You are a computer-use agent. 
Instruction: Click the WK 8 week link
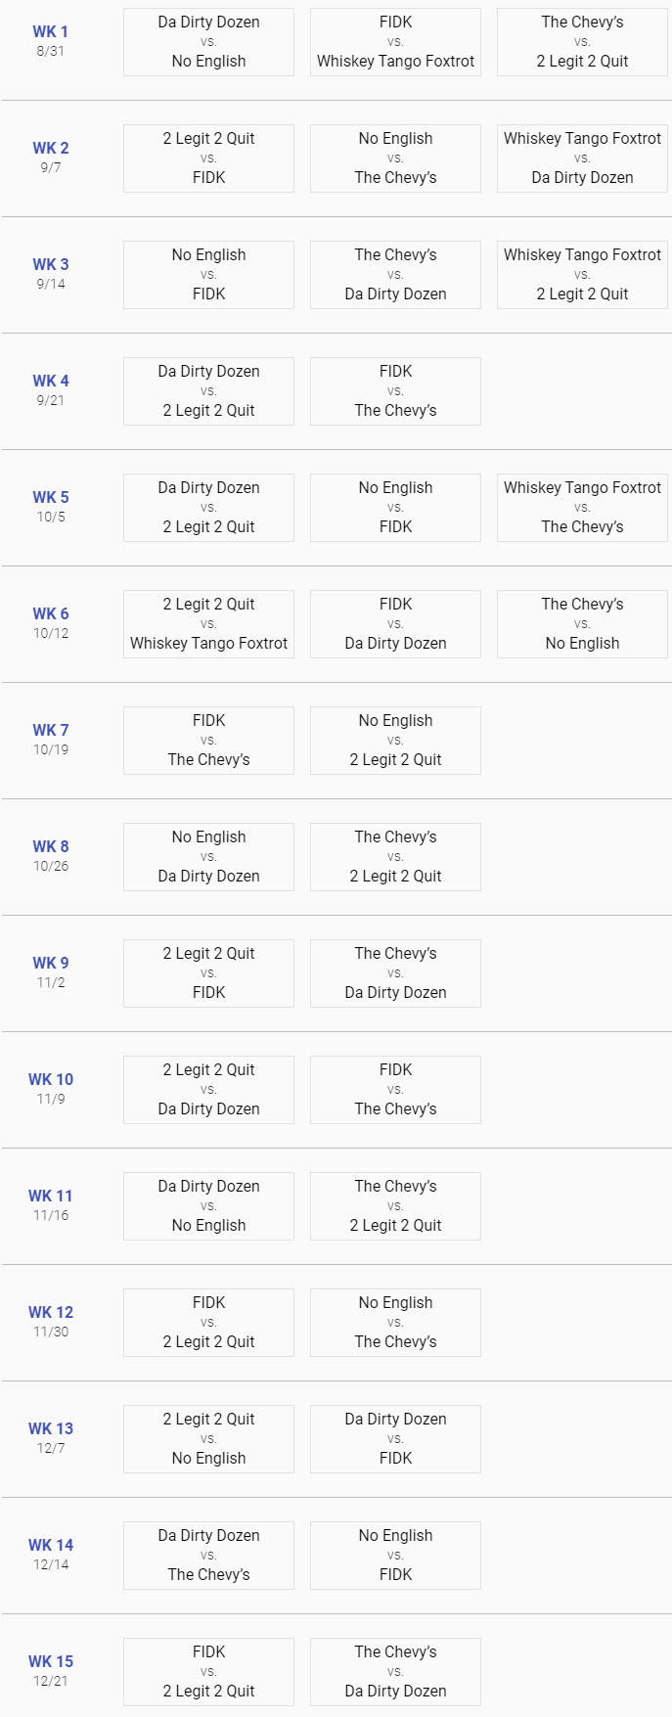(51, 846)
